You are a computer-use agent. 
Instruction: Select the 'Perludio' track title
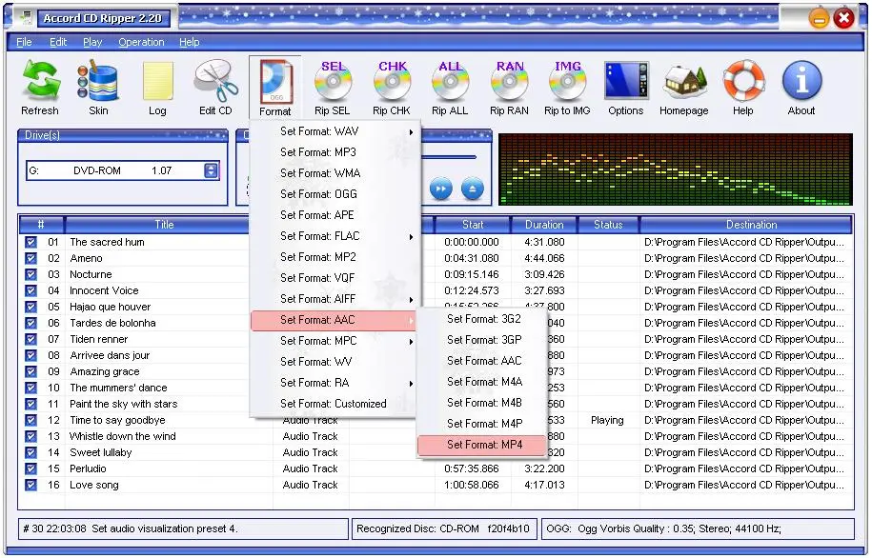88,468
